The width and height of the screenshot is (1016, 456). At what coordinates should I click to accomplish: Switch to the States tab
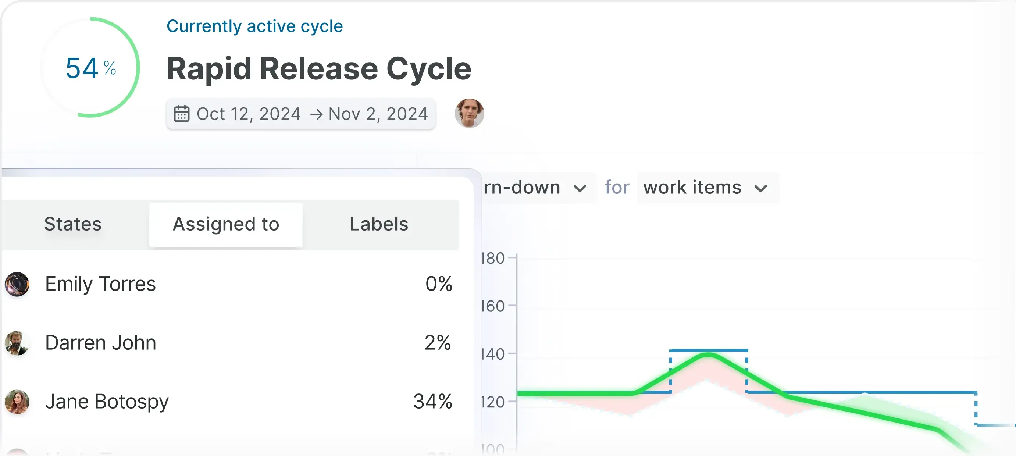click(73, 224)
